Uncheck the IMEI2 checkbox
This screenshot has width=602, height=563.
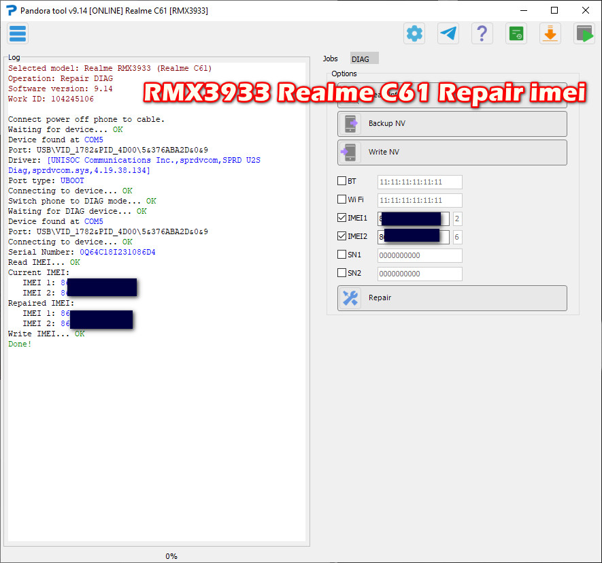(x=341, y=236)
